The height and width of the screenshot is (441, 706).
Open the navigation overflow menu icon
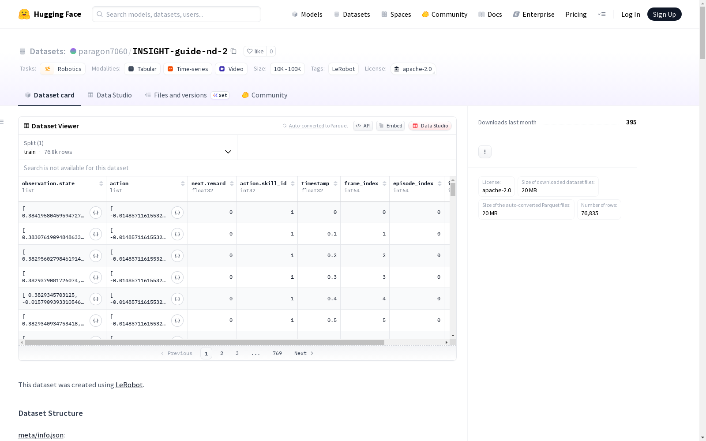(601, 14)
